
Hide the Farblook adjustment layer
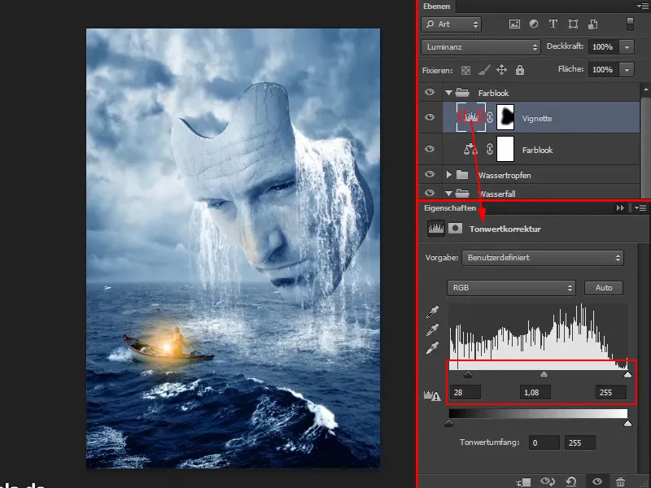point(430,149)
